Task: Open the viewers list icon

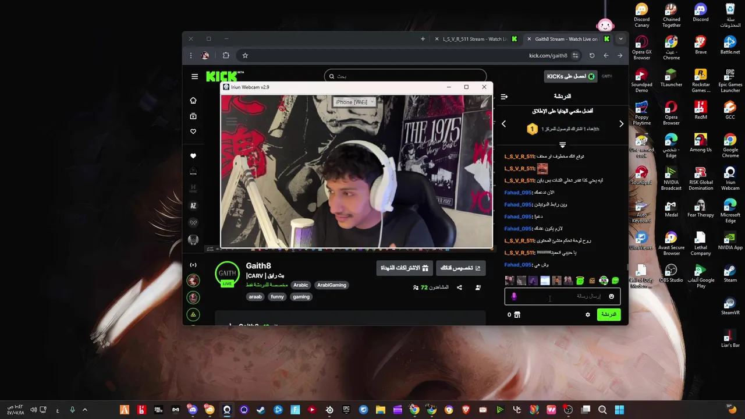Action: [416, 287]
